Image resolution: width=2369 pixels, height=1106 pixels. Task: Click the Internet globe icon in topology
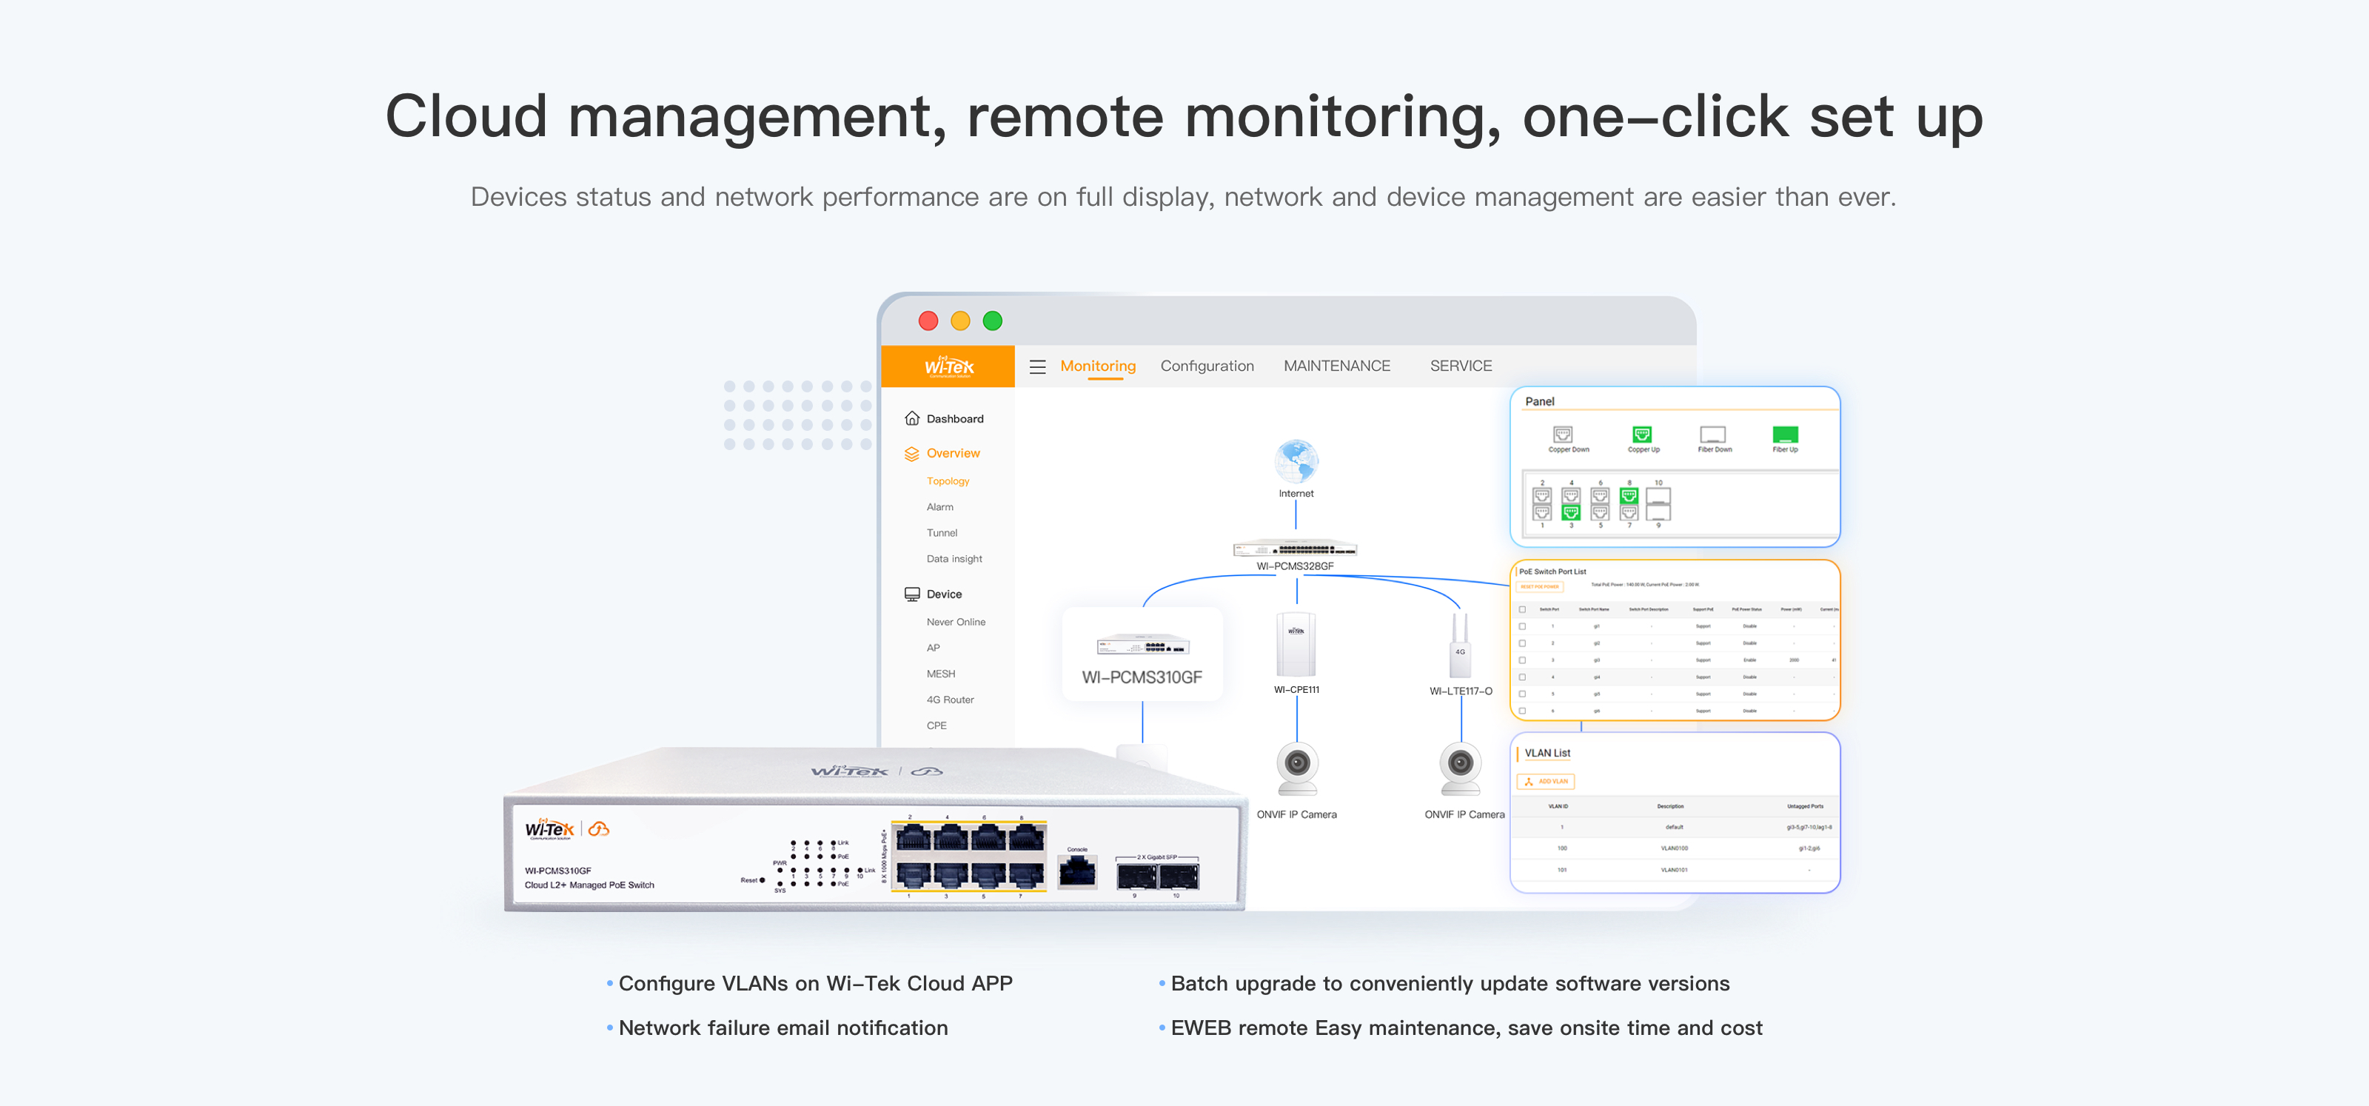pos(1296,460)
